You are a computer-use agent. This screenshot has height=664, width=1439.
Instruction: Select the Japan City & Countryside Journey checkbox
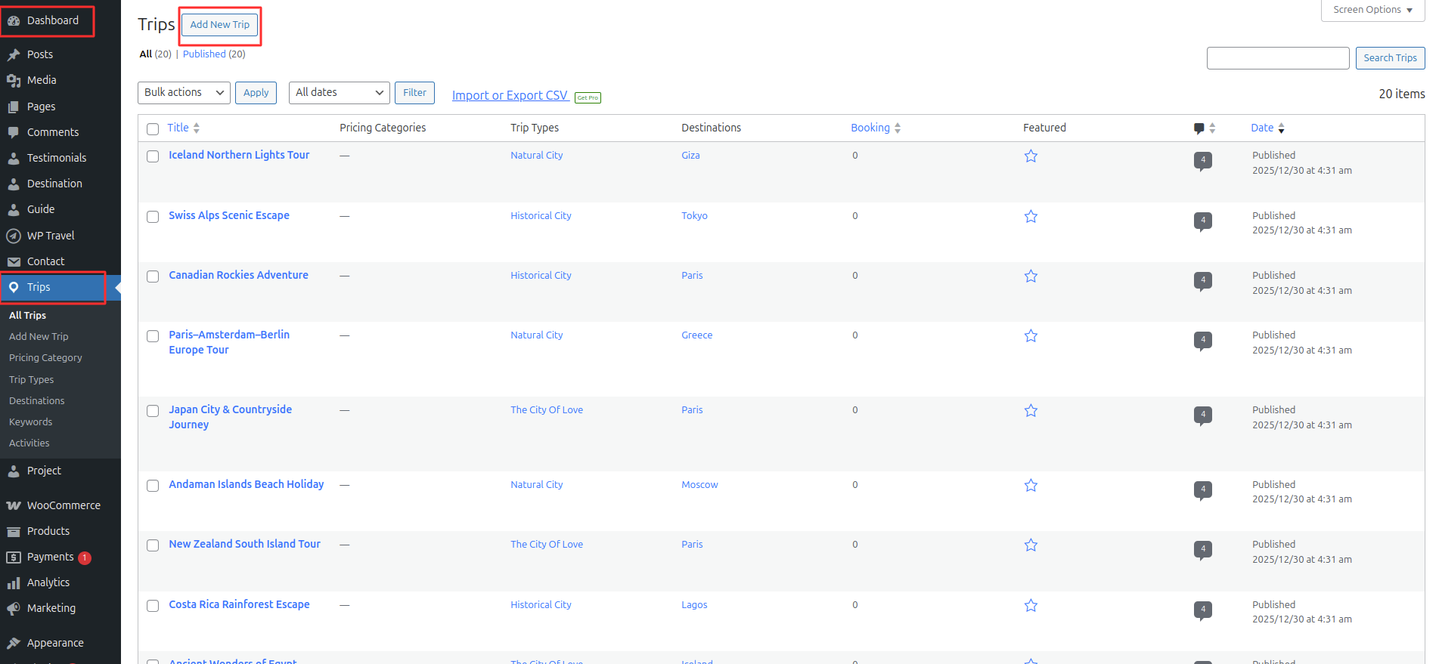[x=153, y=411]
